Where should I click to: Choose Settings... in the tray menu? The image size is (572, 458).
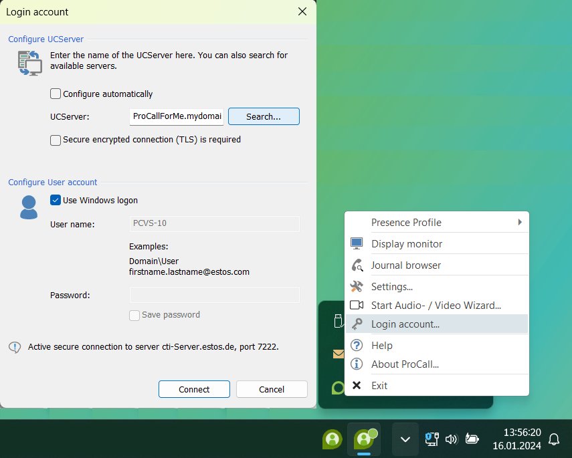pos(392,287)
